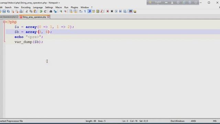This screenshot has height=124, width=220.
Task: Toggle show all characters pilcrow icon
Action: pos(85,11)
